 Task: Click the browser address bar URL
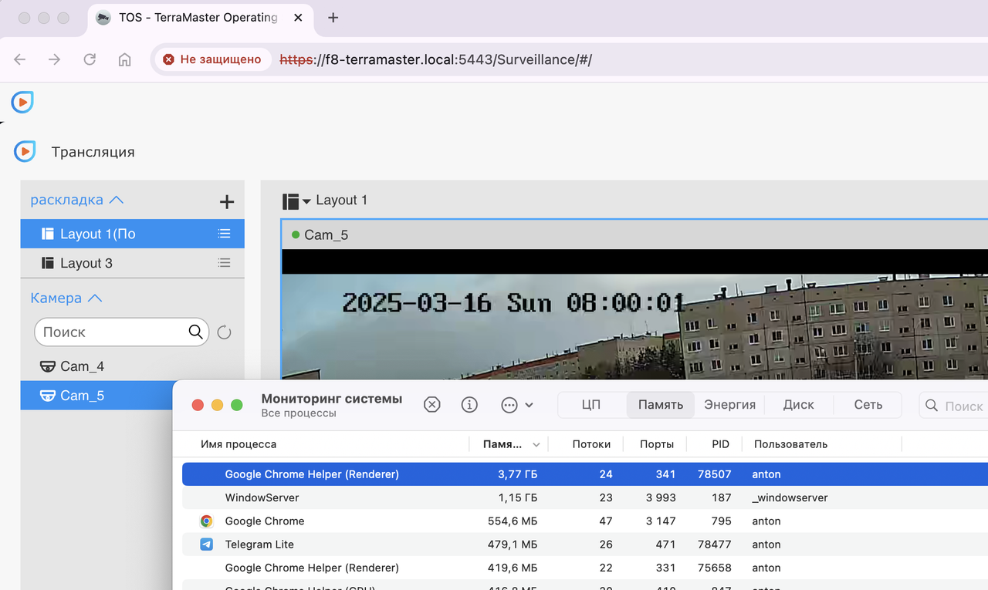click(435, 59)
